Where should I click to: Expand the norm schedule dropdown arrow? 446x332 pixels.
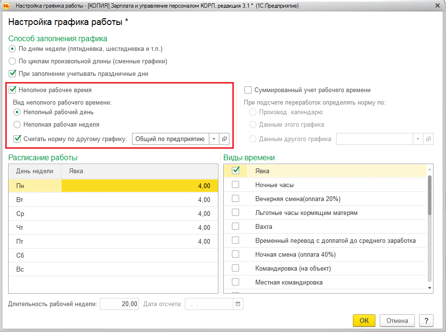pyautogui.click(x=214, y=139)
